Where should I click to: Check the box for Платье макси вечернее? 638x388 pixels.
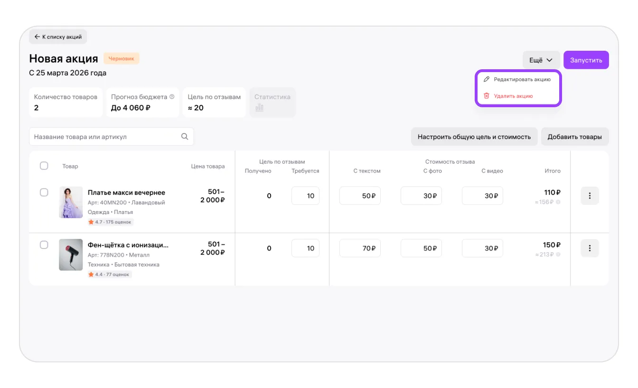click(x=44, y=192)
